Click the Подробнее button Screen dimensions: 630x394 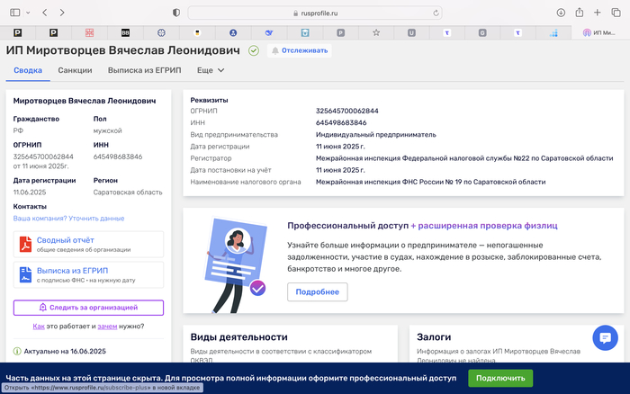click(318, 292)
